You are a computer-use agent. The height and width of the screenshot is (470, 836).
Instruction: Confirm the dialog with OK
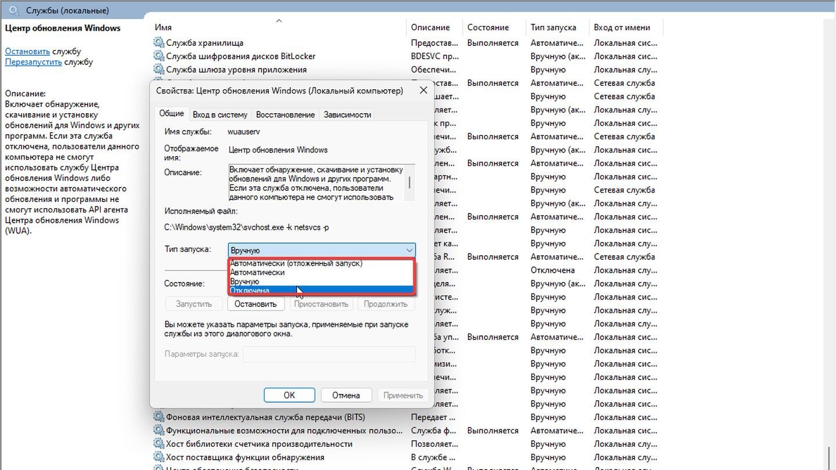tap(289, 395)
